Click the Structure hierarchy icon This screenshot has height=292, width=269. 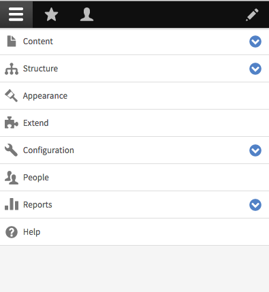[12, 69]
